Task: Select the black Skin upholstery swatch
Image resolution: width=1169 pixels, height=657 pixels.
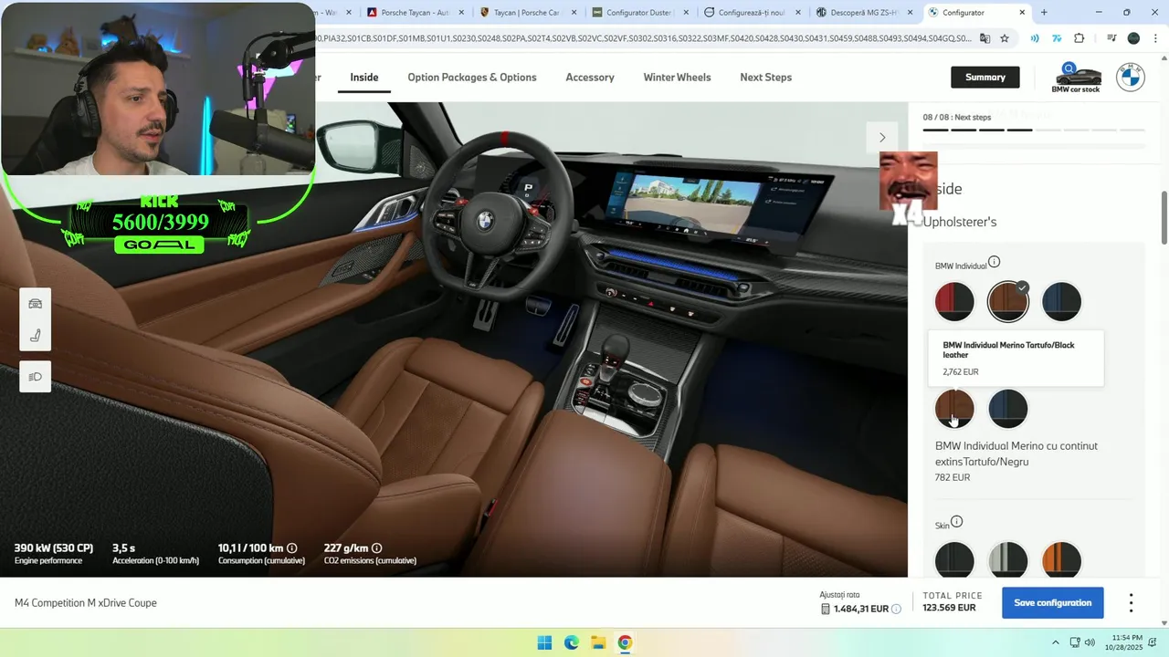Action: pyautogui.click(x=954, y=559)
